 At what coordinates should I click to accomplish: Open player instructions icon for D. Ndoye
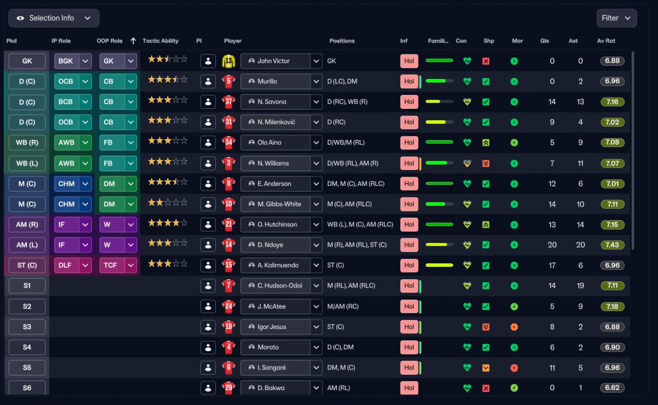[208, 245]
